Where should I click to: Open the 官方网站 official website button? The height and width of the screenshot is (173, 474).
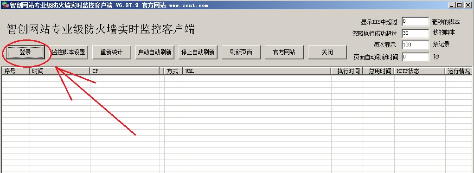pyautogui.click(x=284, y=52)
